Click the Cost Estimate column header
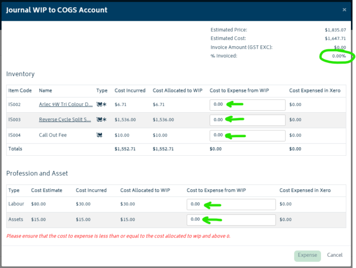356x268 pixels. pyautogui.click(x=47, y=190)
